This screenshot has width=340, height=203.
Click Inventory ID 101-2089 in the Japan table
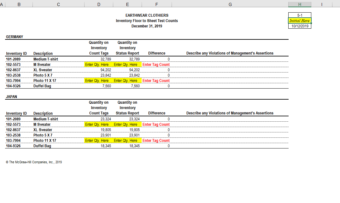point(13,119)
